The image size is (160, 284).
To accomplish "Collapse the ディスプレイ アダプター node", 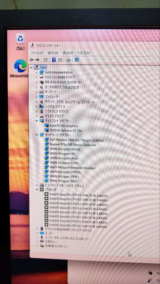I will coord(37,121).
